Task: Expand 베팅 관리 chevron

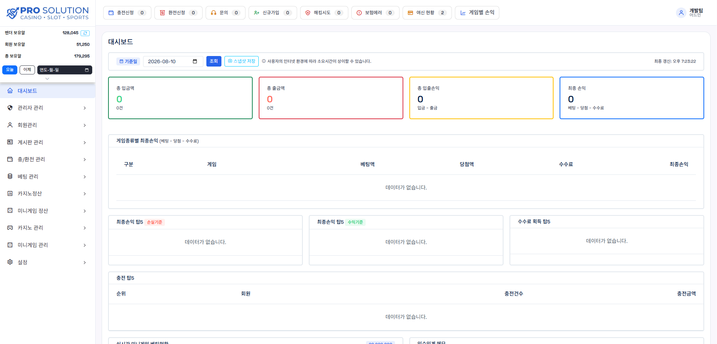Action: 85,177
